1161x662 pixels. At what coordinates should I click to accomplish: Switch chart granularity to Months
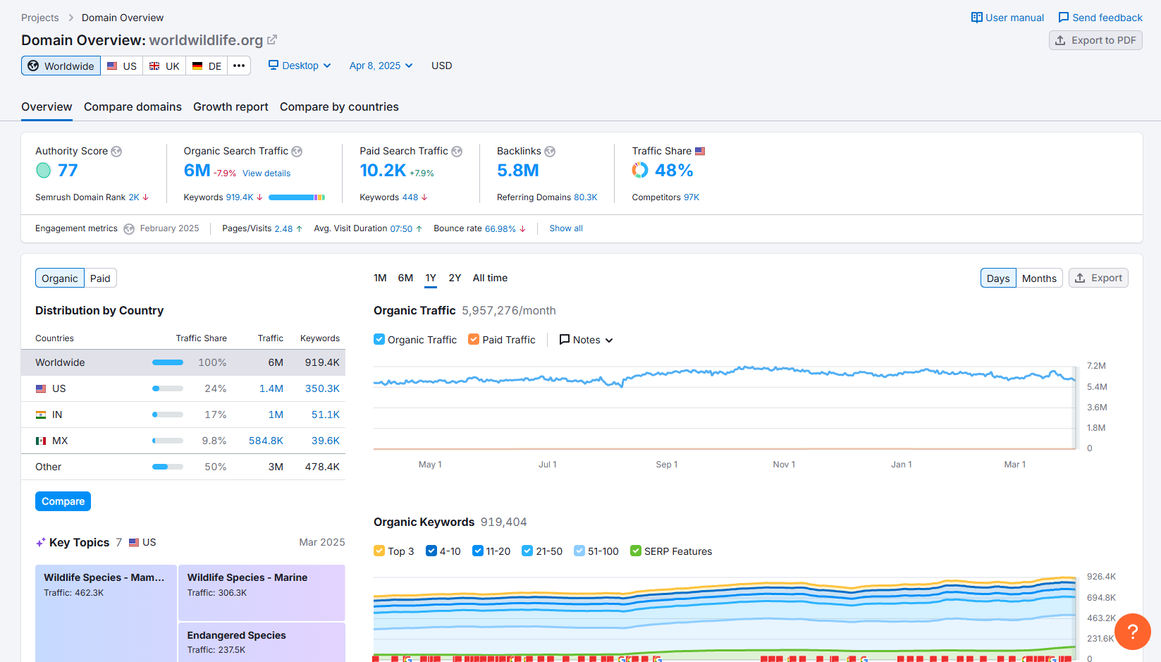point(1038,278)
